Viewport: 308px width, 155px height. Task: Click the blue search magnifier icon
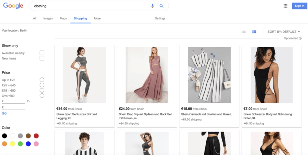coord(161,6)
